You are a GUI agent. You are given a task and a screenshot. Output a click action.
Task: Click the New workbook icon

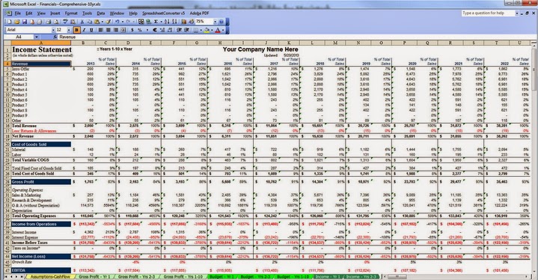click(x=10, y=22)
